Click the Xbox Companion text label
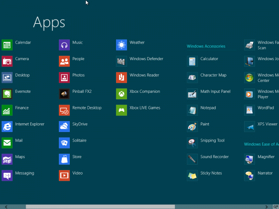This screenshot has height=209, width=279. [x=145, y=91]
